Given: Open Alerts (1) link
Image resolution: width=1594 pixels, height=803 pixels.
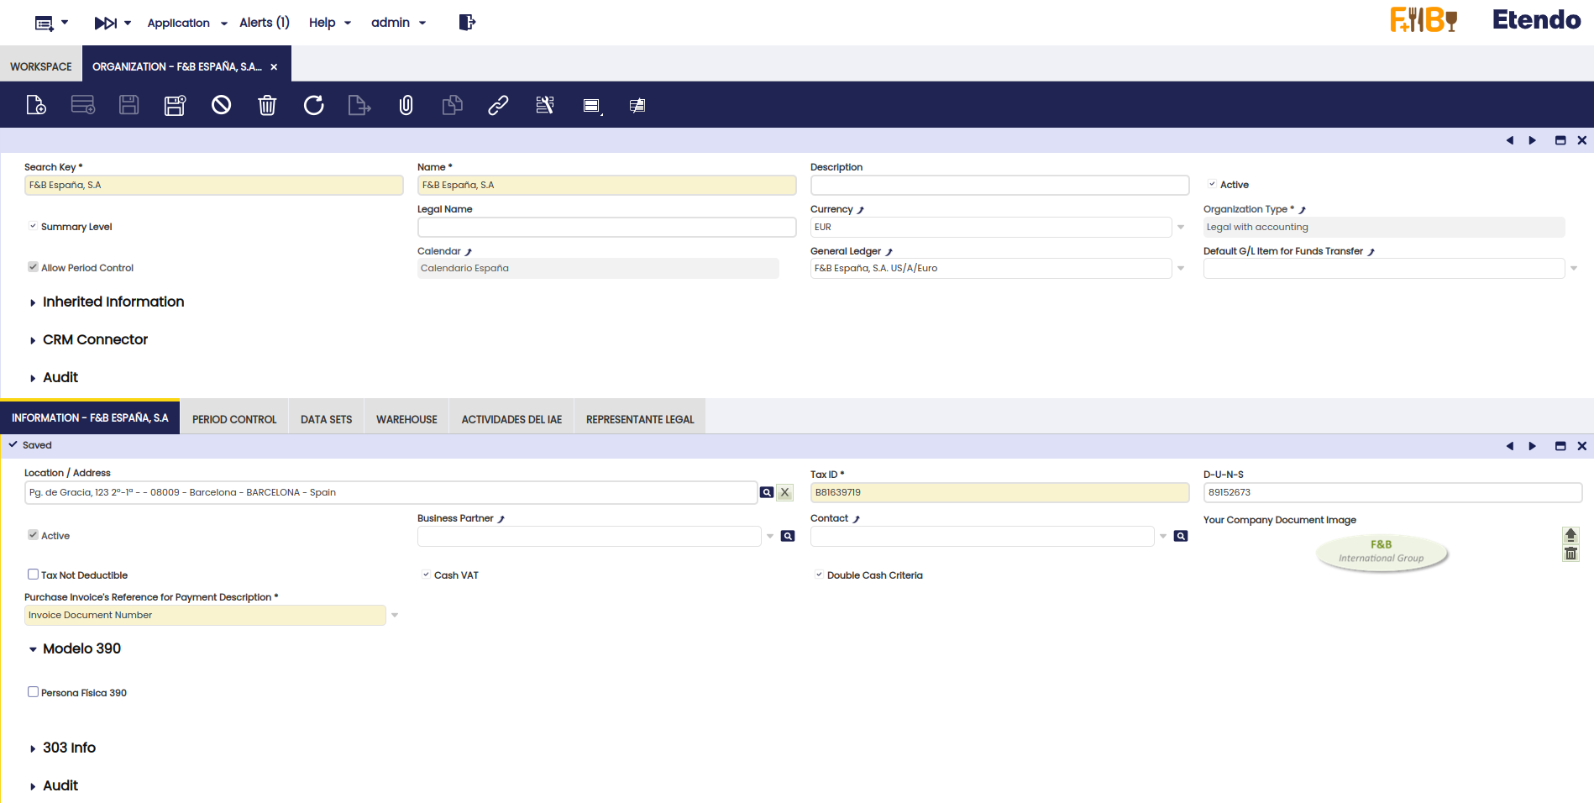Looking at the screenshot, I should [x=265, y=23].
